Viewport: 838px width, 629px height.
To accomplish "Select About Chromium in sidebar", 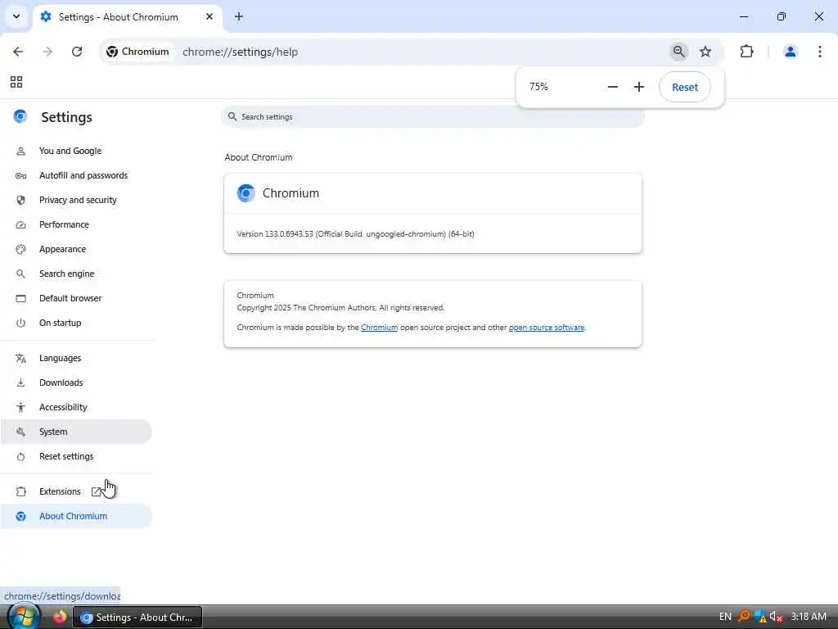I will [x=76, y=516].
